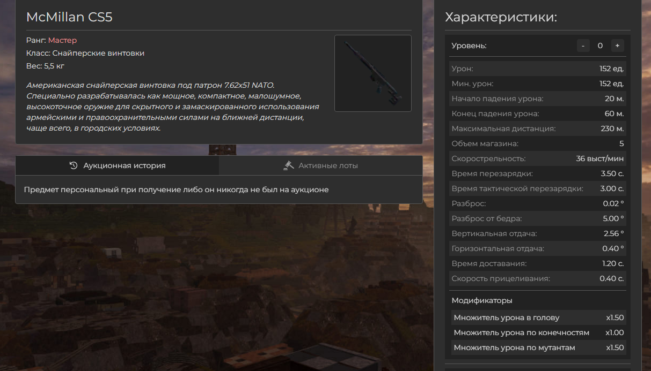Switch to the Активные лоты tab
This screenshot has width=651, height=371.
[x=320, y=165]
